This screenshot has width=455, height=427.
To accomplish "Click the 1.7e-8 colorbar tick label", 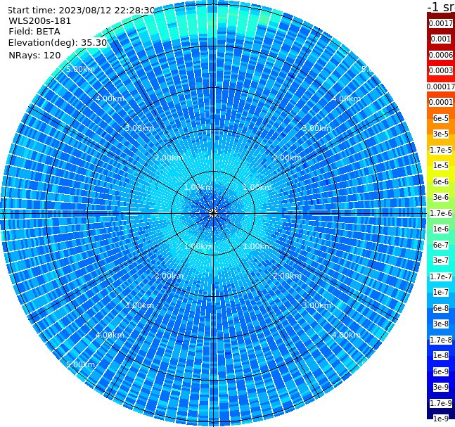I will (x=441, y=340).
